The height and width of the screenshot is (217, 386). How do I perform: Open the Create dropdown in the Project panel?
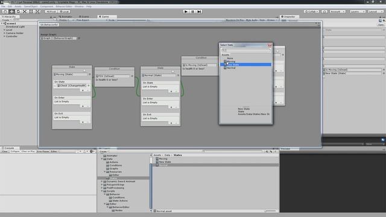[x=104, y=151]
